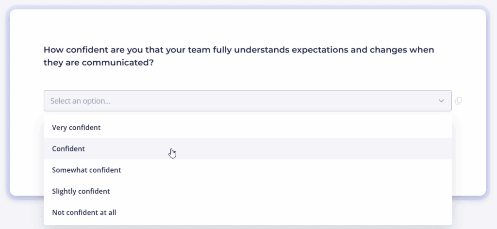Collapse the dropdown using the chevron arrow
This screenshot has width=497, height=229.
[441, 101]
